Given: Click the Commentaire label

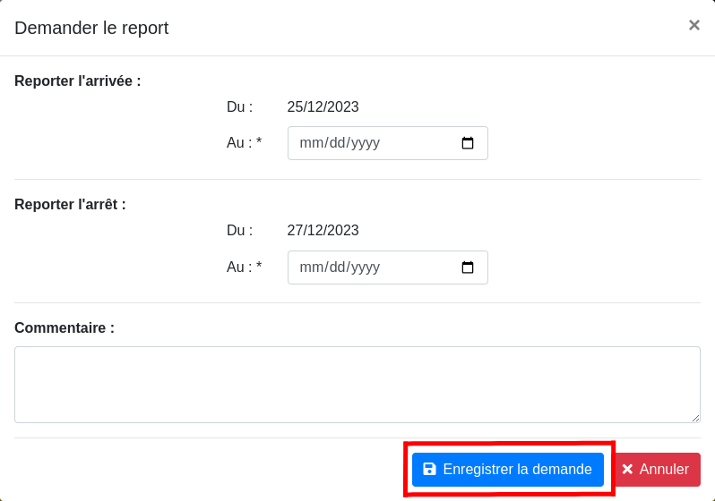Looking at the screenshot, I should [65, 328].
